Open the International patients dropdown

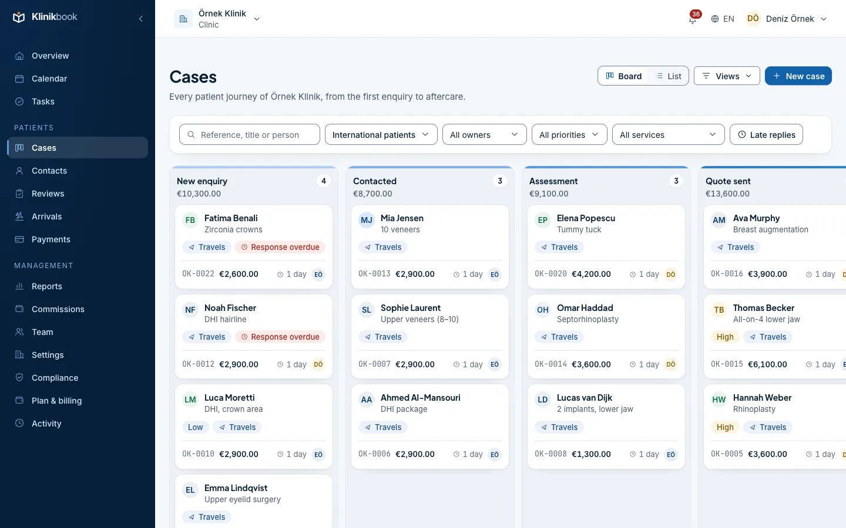pos(381,135)
